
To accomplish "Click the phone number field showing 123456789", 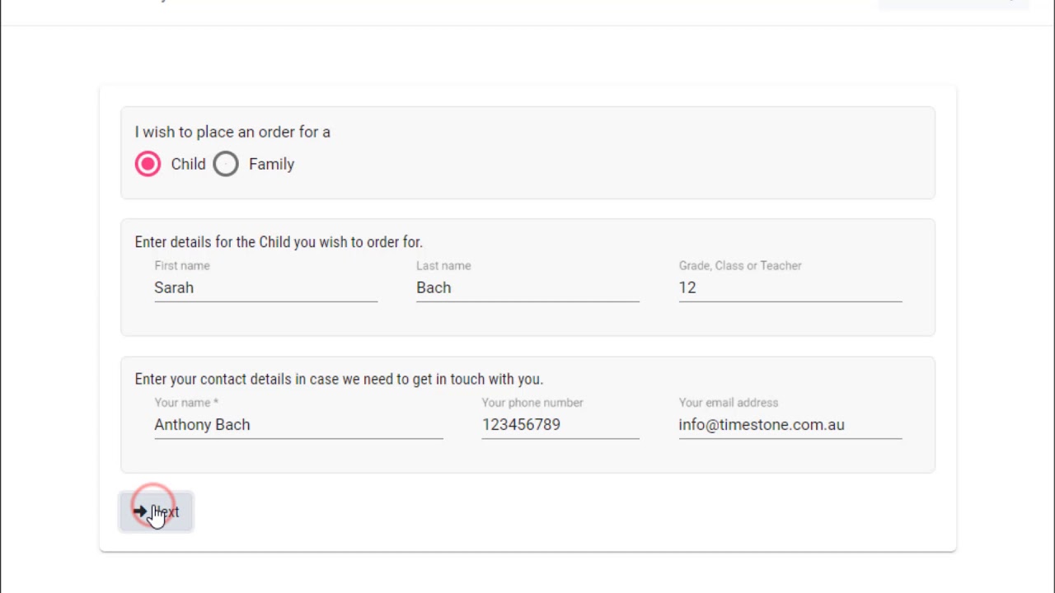I will (560, 424).
